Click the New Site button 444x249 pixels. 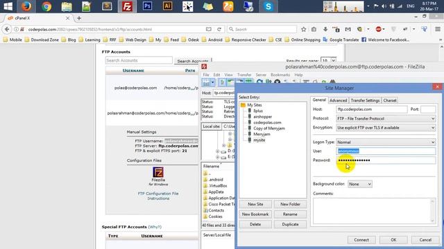[x=255, y=204]
